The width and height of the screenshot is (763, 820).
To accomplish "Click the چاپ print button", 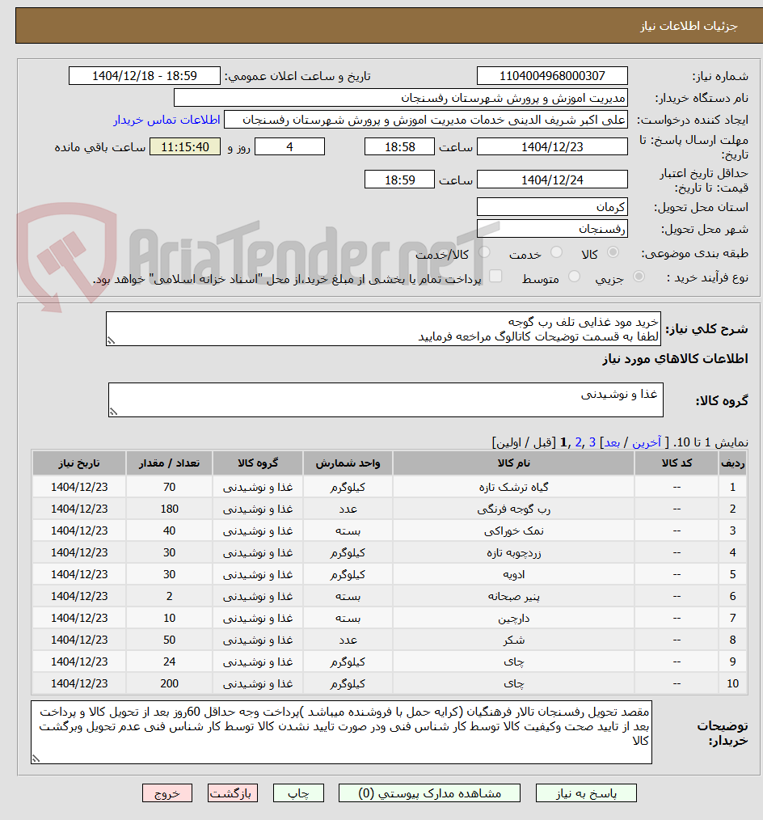I will click(298, 793).
